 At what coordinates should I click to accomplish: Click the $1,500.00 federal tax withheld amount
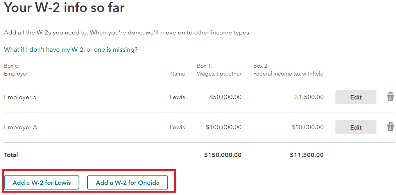[309, 97]
